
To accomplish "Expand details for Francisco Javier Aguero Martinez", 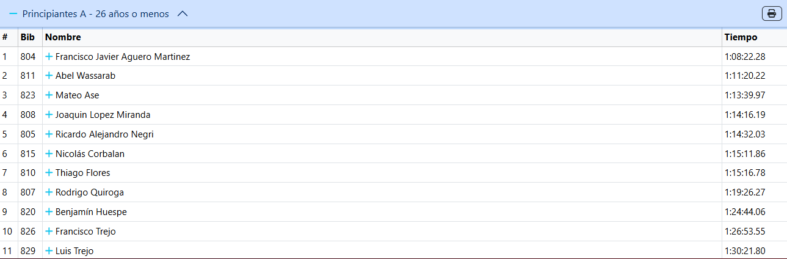I will pos(49,57).
